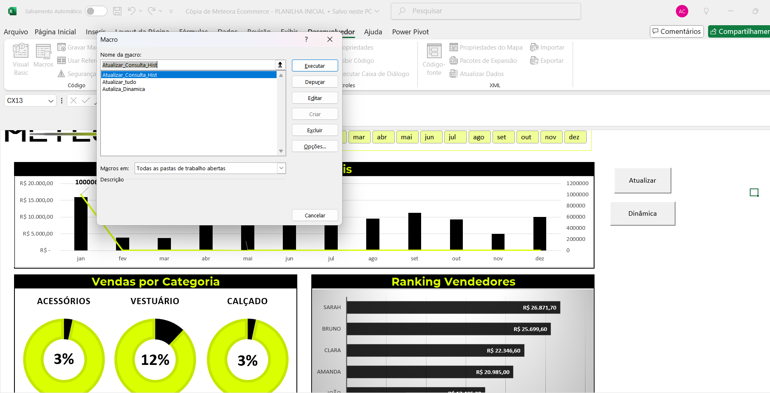Click the Save disk icon
Screen dimensions: 770x393
pyautogui.click(x=117, y=11)
